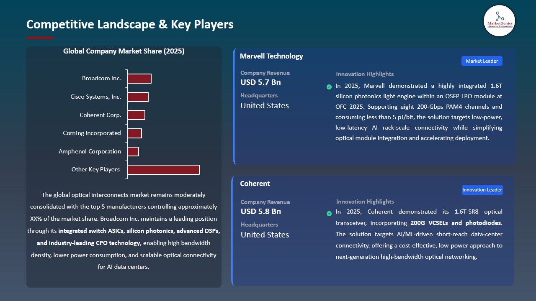Select the Cisco Systems, Inc. bar

click(138, 97)
